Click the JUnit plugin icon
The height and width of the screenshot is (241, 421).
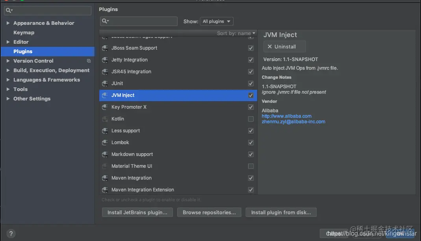(x=105, y=83)
